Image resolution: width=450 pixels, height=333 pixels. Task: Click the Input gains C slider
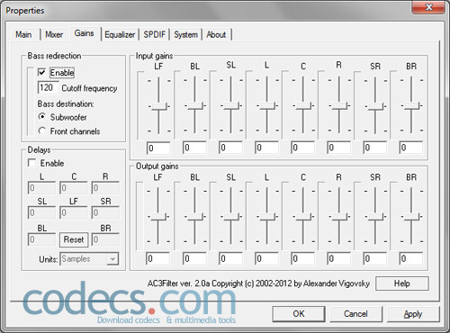coord(303,106)
